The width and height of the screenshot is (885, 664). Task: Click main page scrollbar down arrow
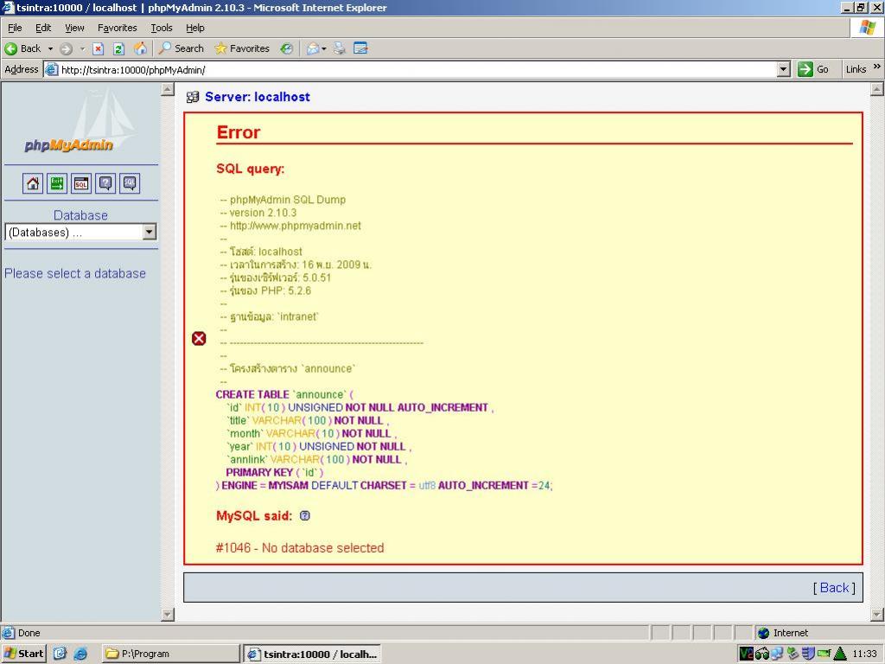(x=877, y=615)
